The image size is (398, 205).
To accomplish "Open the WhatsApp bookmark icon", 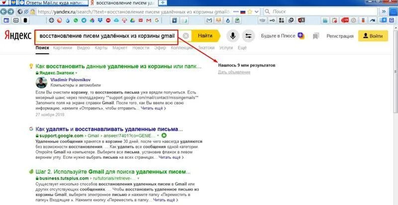I will [x=76, y=20].
